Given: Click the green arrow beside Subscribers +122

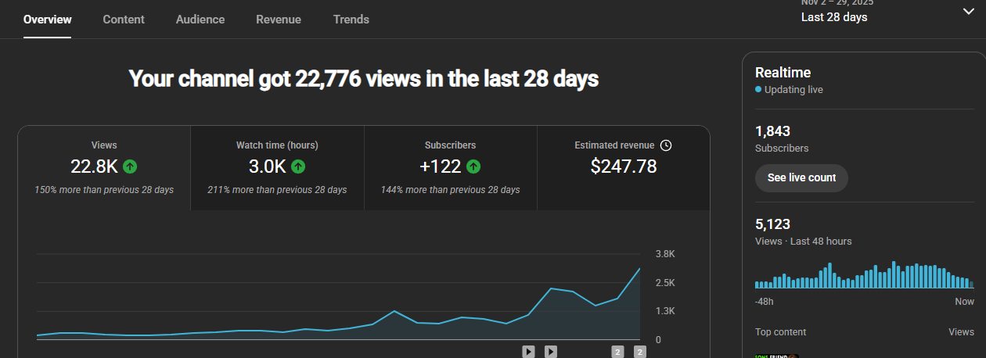Looking at the screenshot, I should click(x=473, y=166).
